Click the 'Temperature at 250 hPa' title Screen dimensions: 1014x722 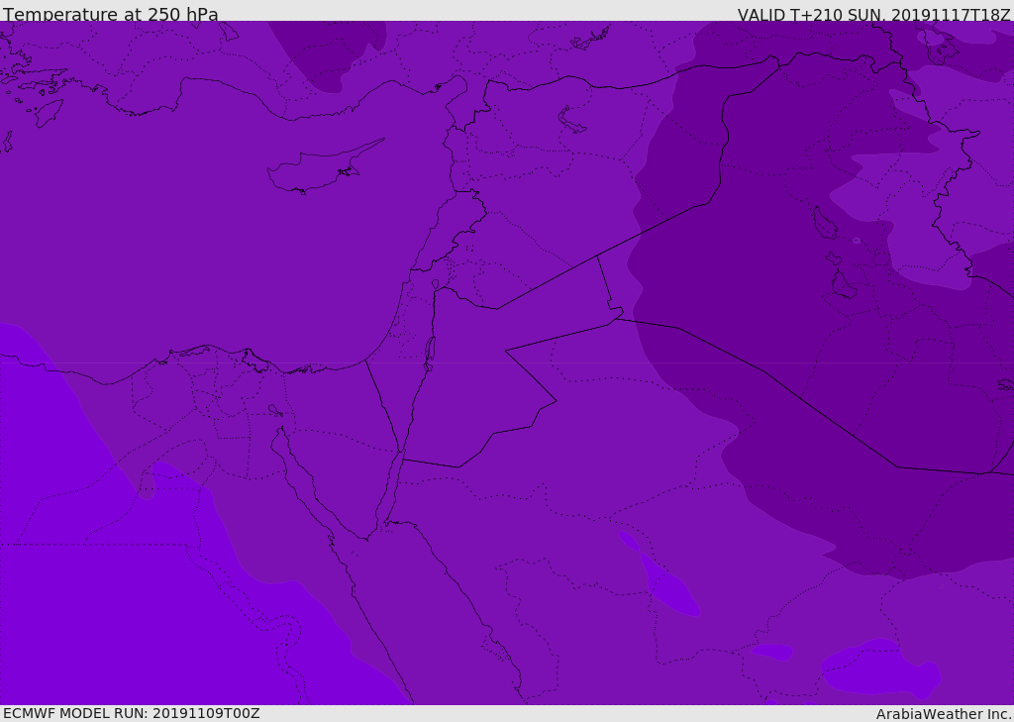(111, 14)
